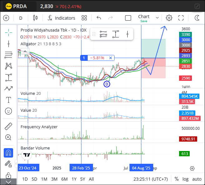Pick the range tool in floating toolbar

[x=115, y=34]
